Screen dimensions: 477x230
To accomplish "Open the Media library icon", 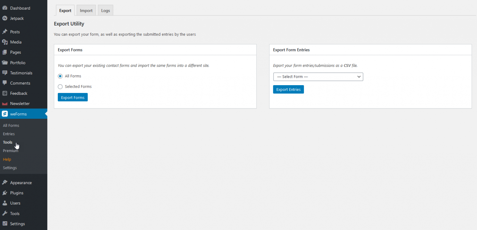I will (x=5, y=42).
